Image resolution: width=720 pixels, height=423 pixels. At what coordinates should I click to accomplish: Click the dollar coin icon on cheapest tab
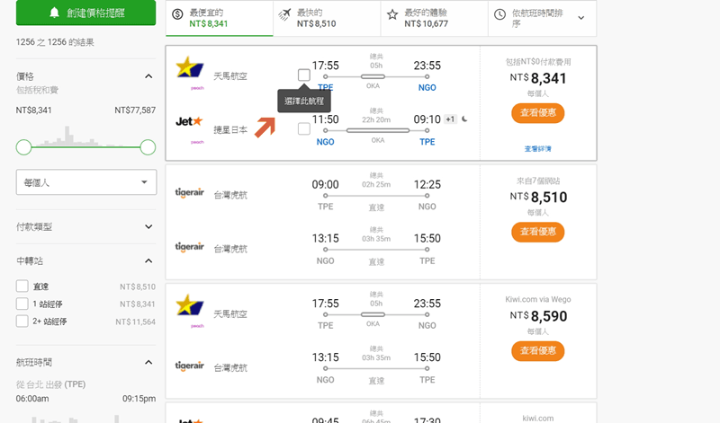[x=177, y=14]
